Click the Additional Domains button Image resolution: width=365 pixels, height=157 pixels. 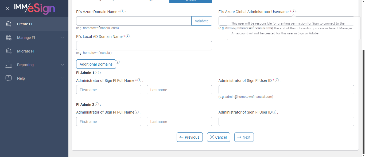(x=96, y=64)
